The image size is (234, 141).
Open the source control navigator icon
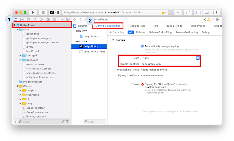pyautogui.click(x=22, y=19)
